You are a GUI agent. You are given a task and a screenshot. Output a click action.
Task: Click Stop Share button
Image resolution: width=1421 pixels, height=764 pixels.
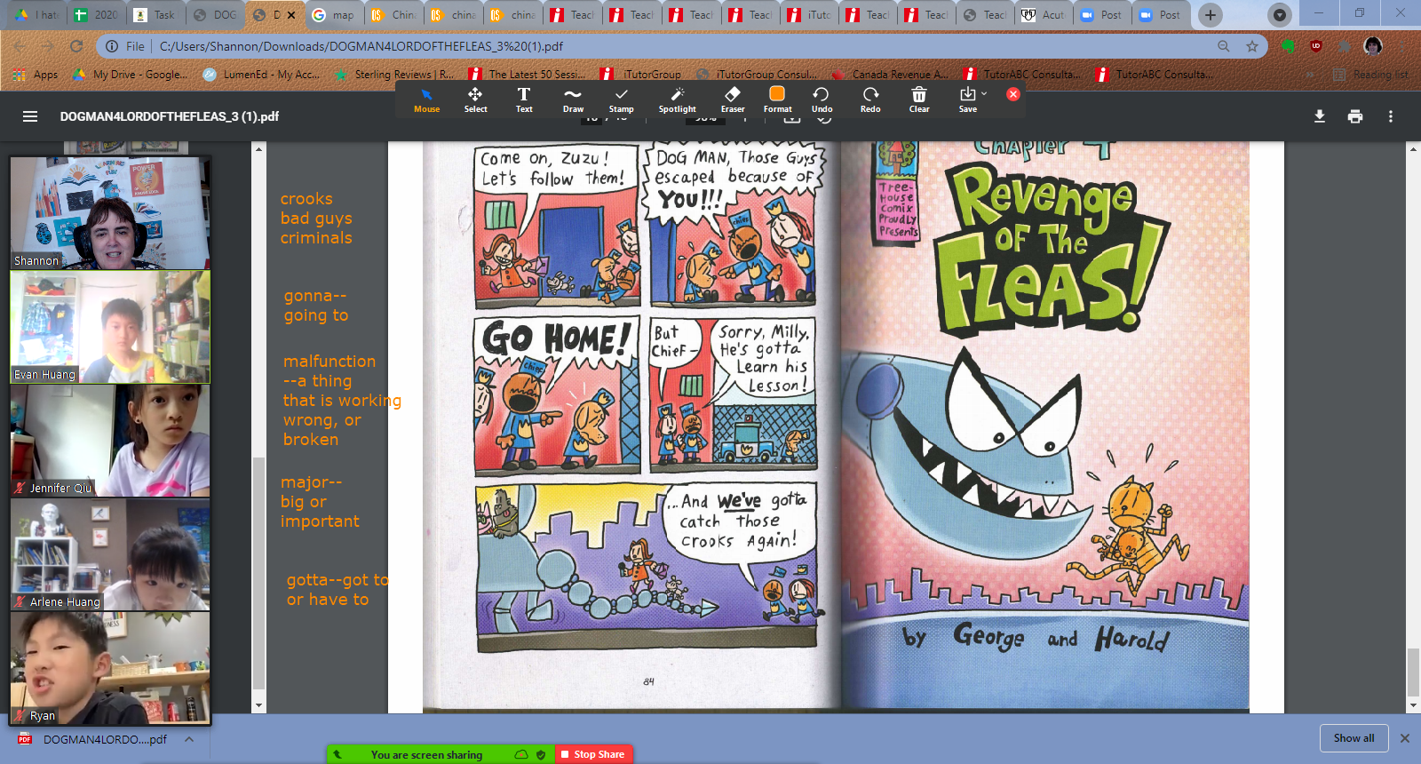[593, 754]
